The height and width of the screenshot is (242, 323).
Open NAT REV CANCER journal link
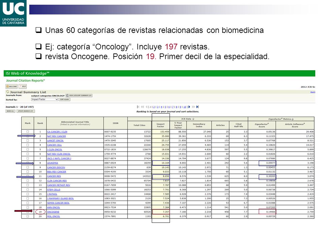[x=57, y=136]
